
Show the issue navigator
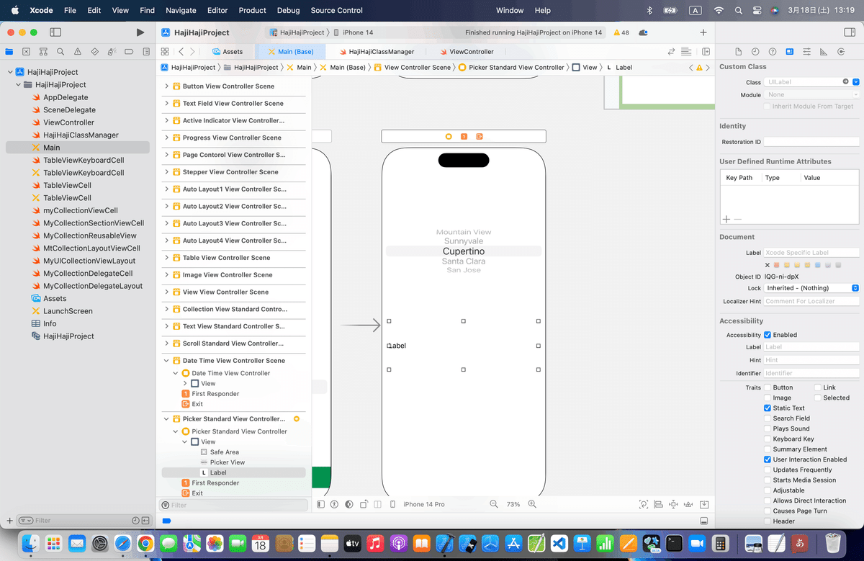[x=78, y=52]
